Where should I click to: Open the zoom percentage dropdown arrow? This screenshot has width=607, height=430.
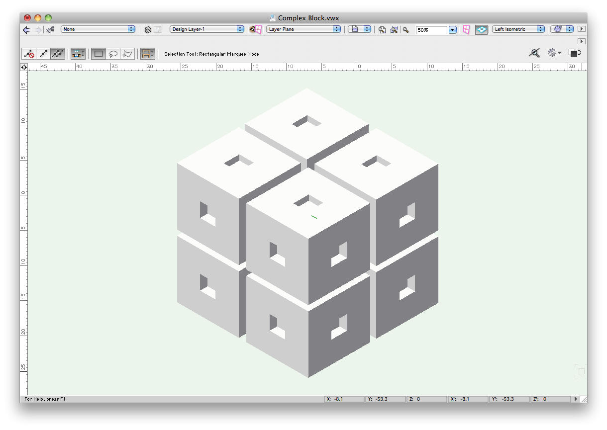(x=452, y=30)
